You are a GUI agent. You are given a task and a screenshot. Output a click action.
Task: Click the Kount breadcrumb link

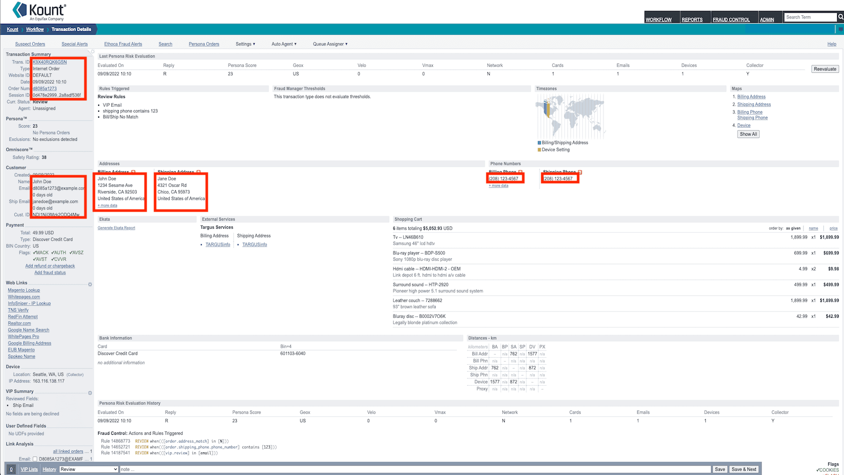tap(13, 29)
